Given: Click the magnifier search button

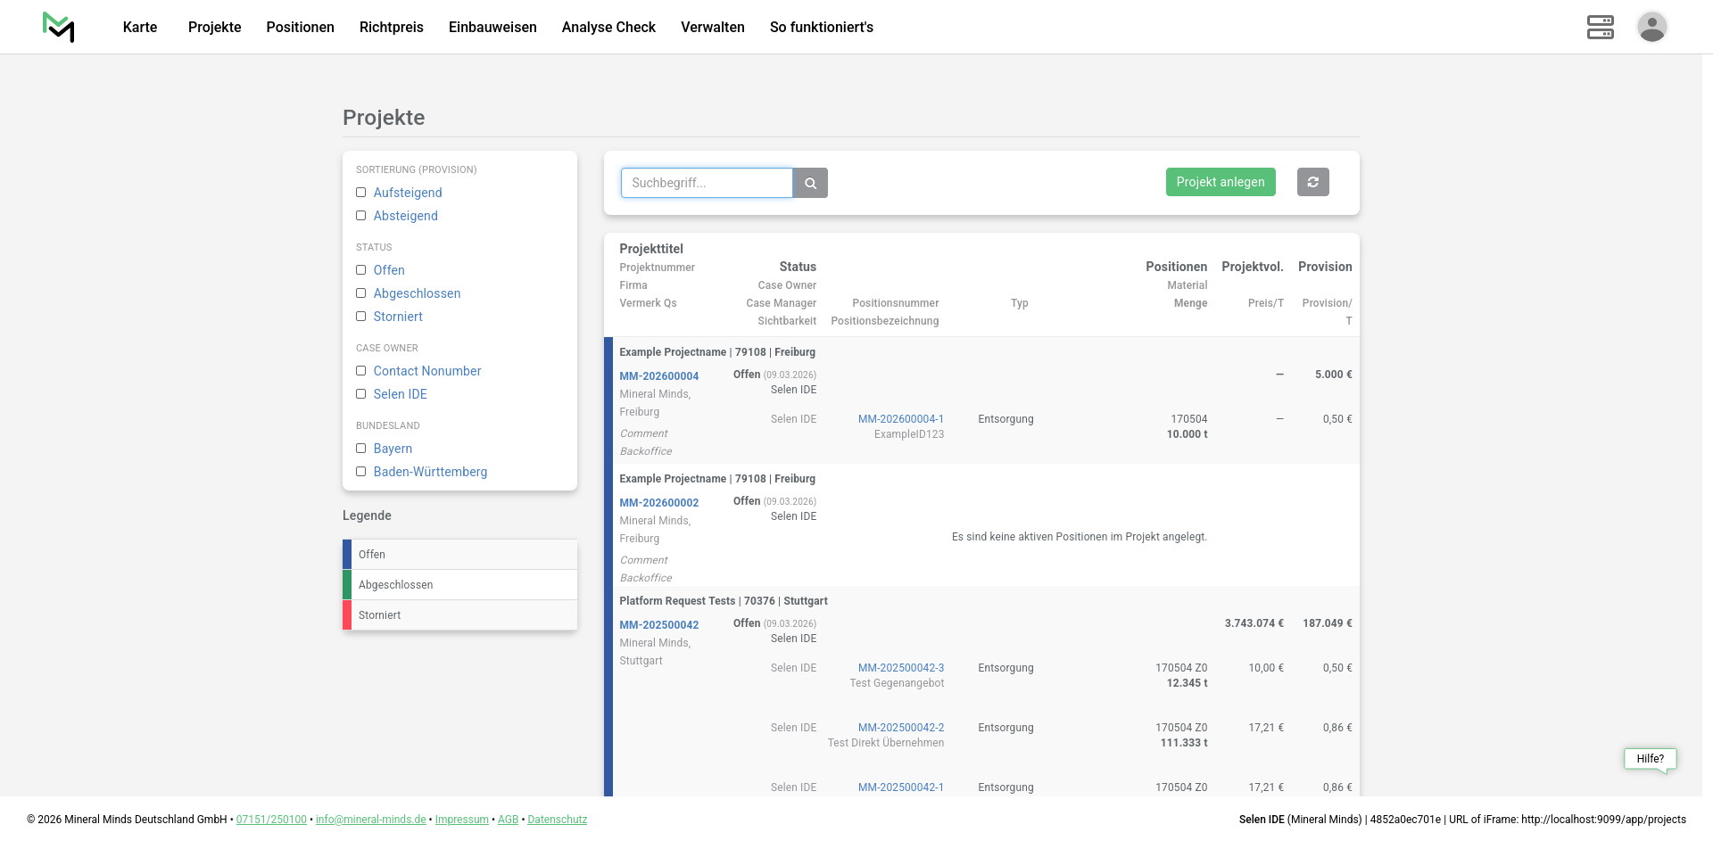Looking at the screenshot, I should tap(810, 183).
